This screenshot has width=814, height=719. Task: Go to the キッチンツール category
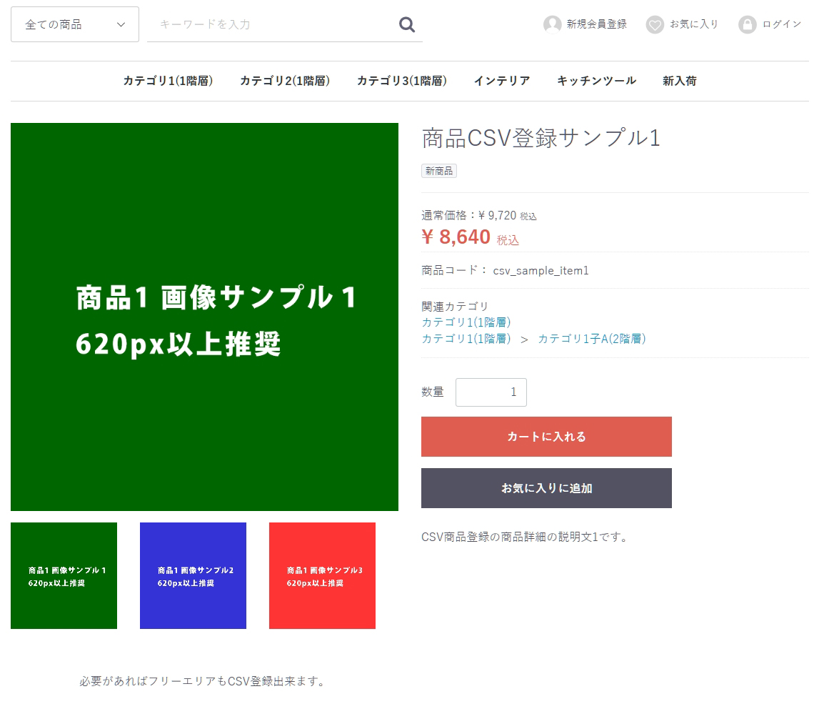point(596,81)
